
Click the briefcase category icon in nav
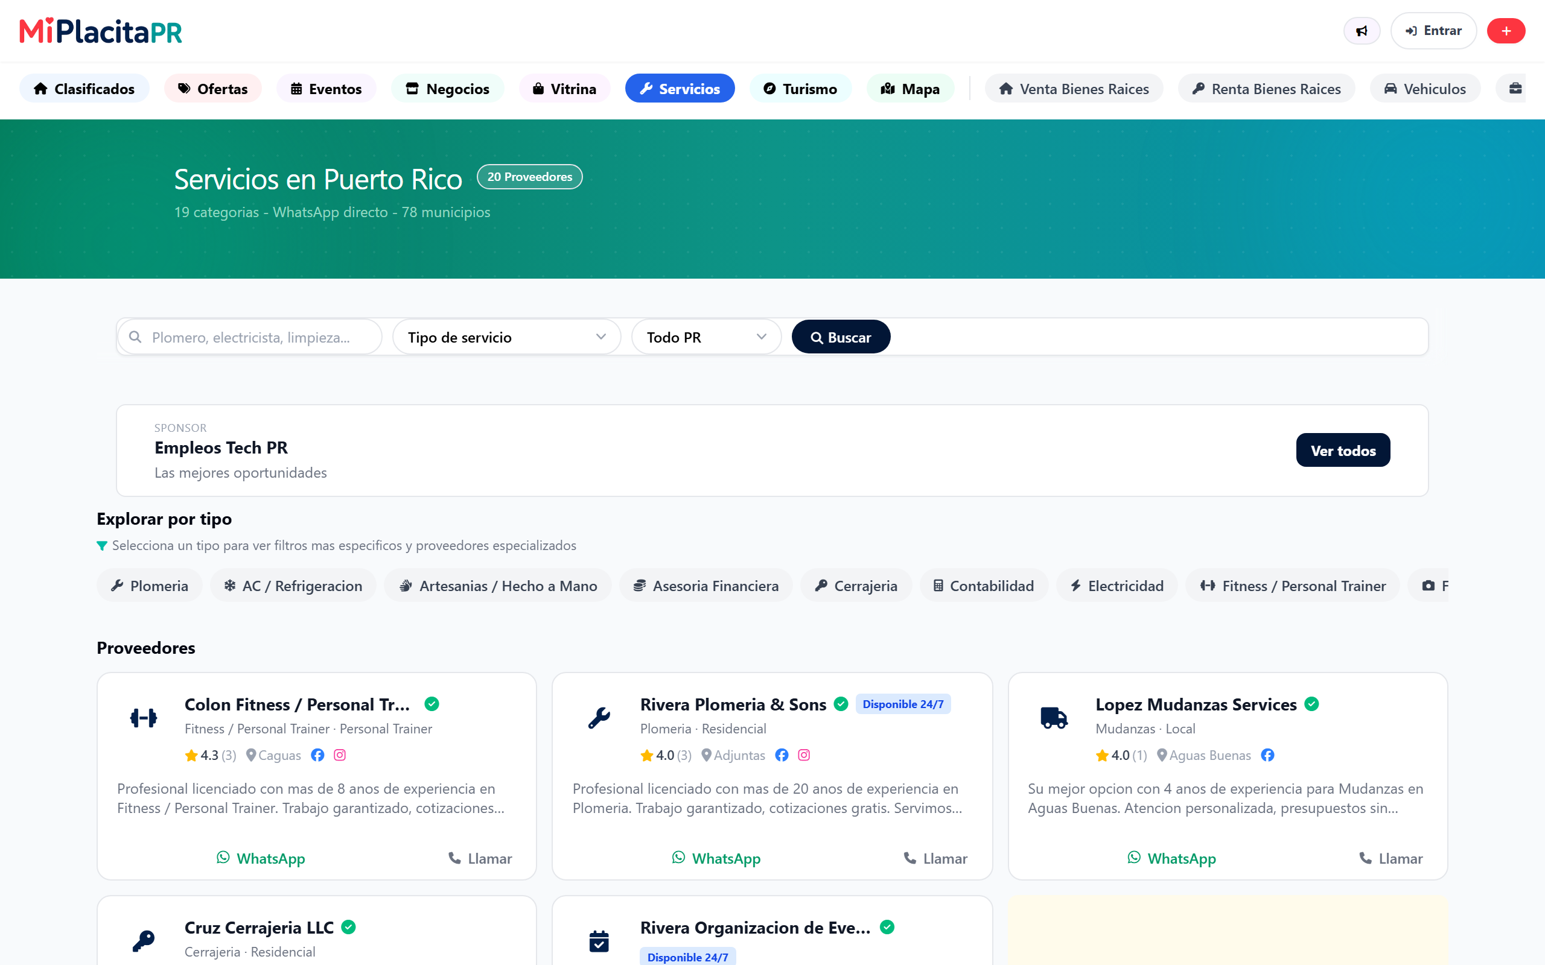(x=1515, y=88)
